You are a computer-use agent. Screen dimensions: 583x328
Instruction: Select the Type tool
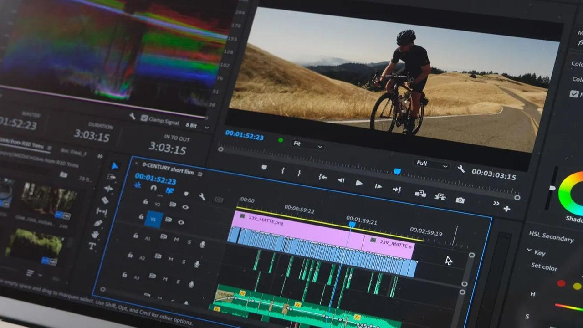pos(92,246)
